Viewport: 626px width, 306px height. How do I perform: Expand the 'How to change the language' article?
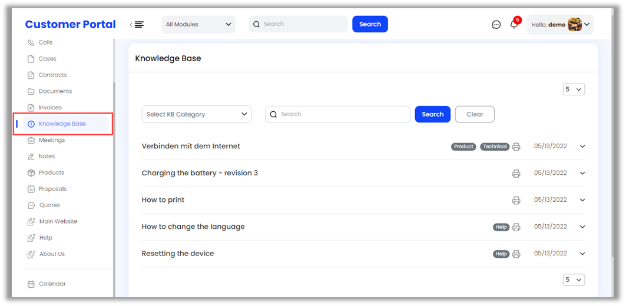[582, 227]
